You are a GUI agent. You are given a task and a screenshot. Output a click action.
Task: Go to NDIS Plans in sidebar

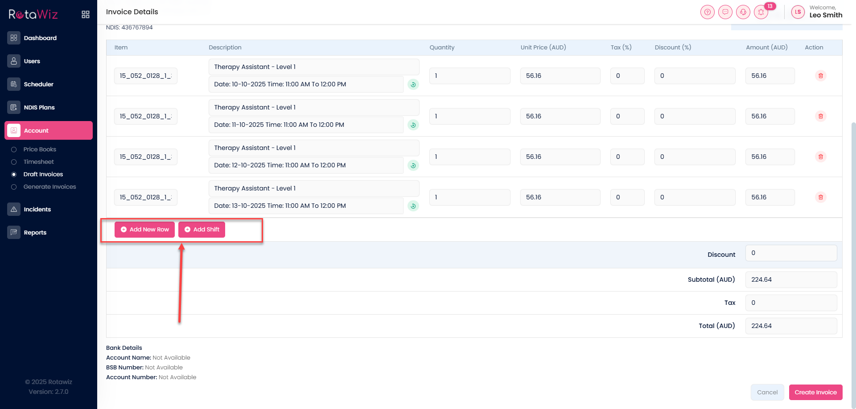(x=39, y=107)
